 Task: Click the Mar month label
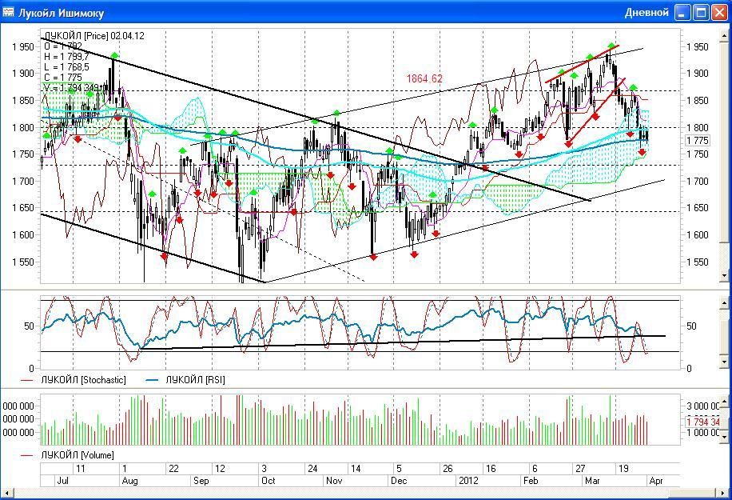pos(592,480)
